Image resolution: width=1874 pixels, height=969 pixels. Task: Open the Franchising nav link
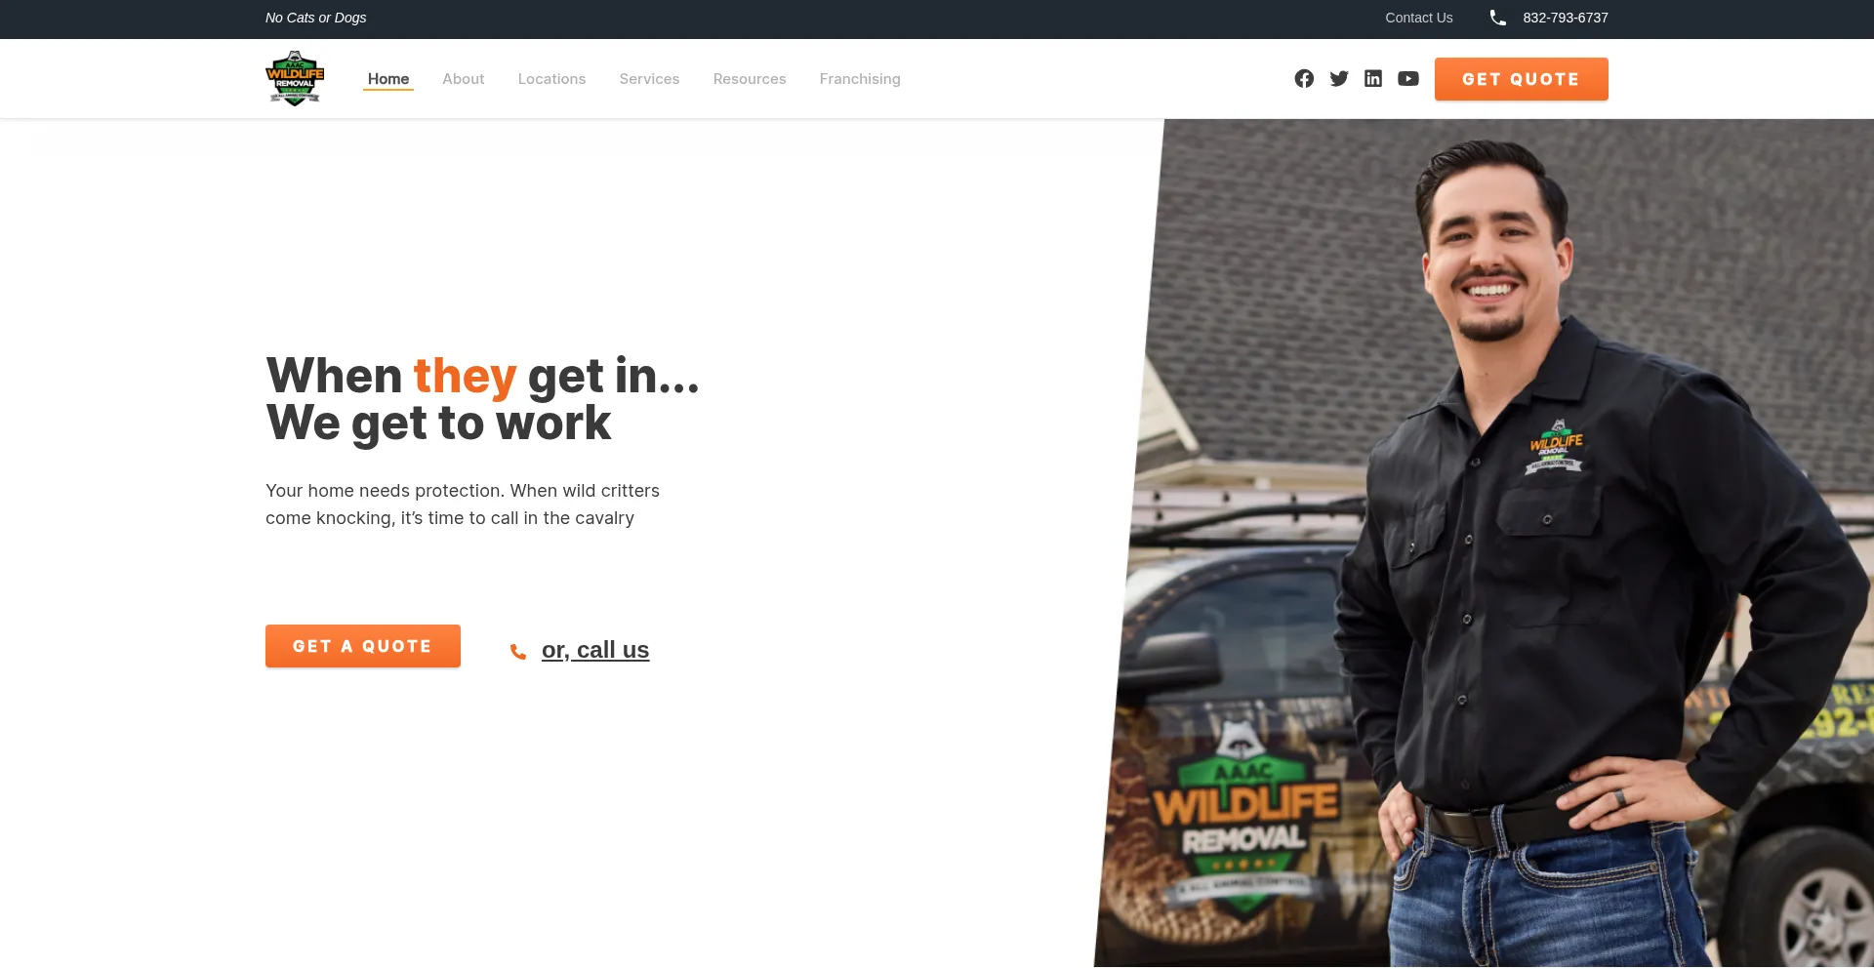pyautogui.click(x=860, y=79)
